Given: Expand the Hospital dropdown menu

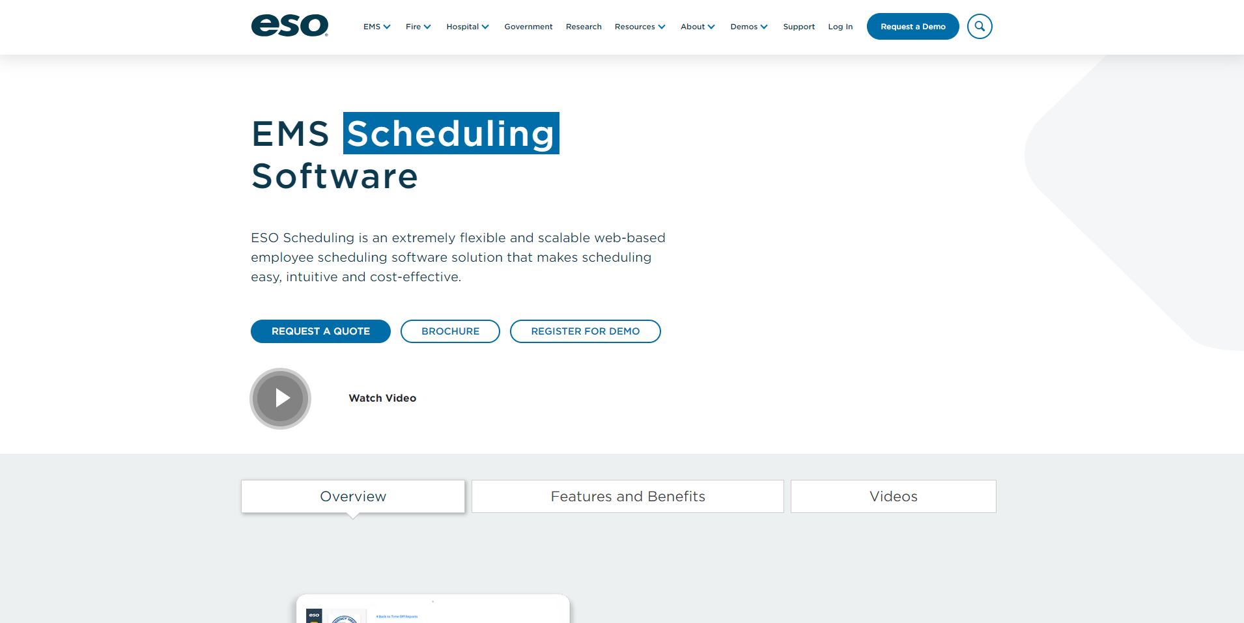Looking at the screenshot, I should [468, 27].
